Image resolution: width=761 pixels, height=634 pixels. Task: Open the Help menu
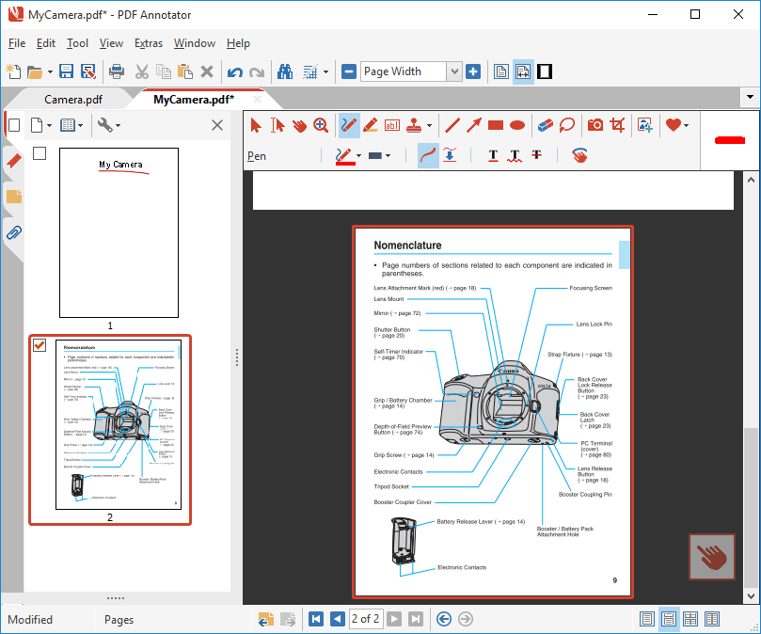pyautogui.click(x=238, y=43)
